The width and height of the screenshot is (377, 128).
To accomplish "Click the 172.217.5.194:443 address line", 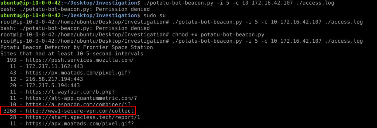I will [x=53, y=85].
